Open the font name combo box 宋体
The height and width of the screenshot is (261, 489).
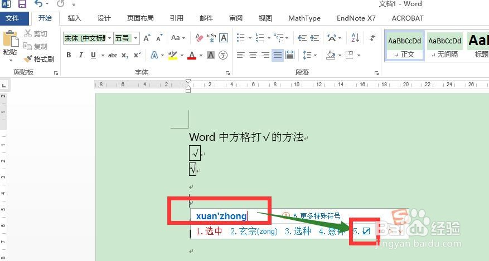(88, 38)
